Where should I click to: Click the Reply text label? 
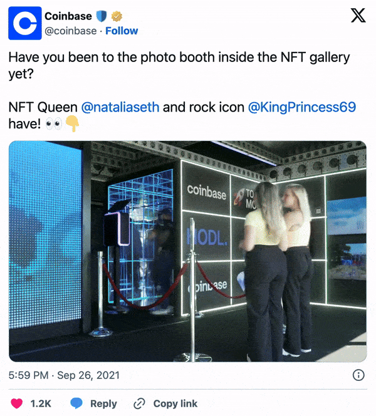pos(103,403)
